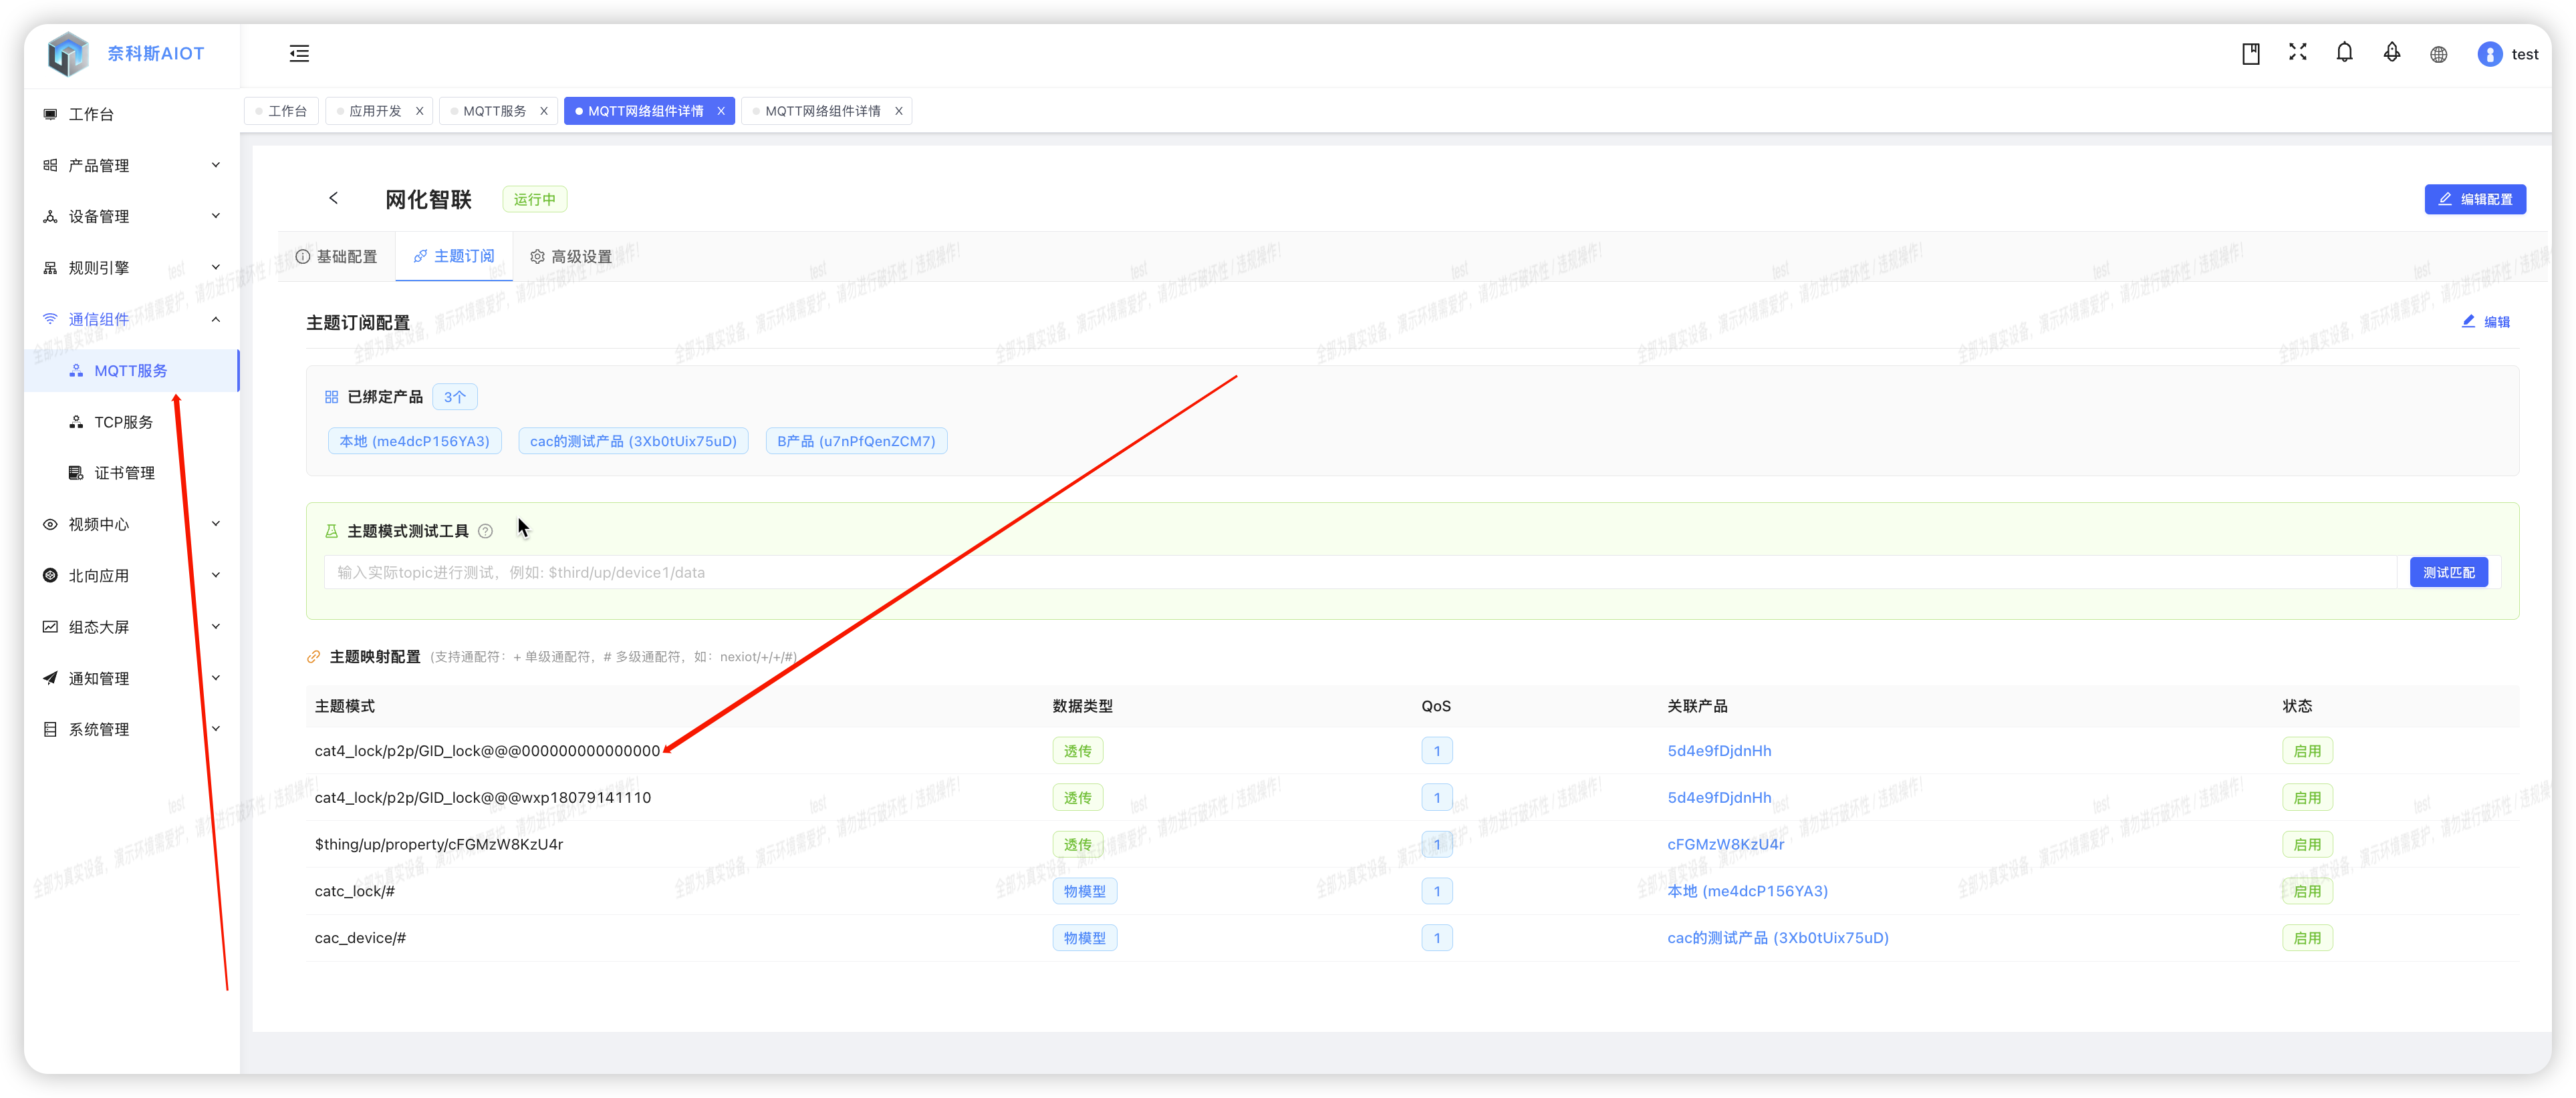Click the globe language icon
Image resolution: width=2576 pixels, height=1098 pixels.
(x=2438, y=55)
